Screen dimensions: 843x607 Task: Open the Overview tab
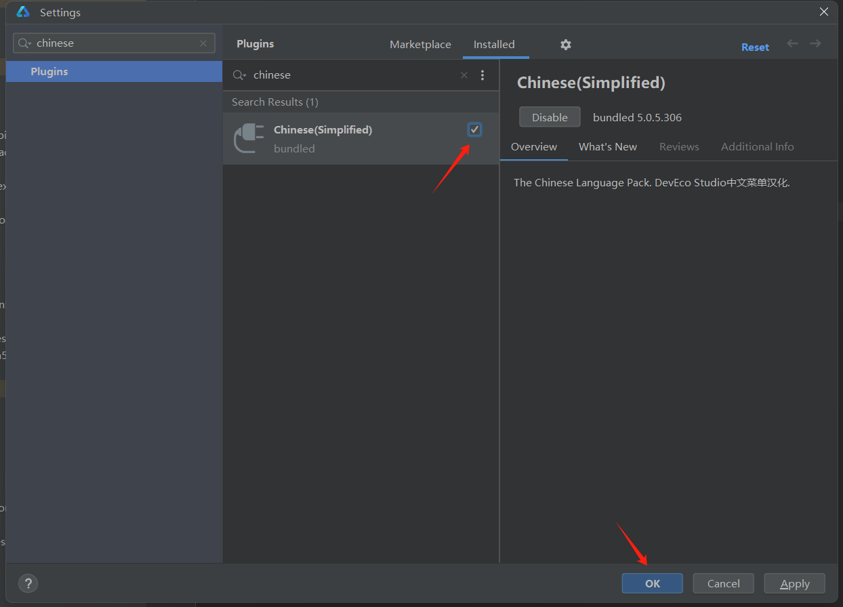coord(534,147)
